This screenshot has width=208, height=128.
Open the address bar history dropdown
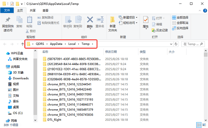pos(171,44)
